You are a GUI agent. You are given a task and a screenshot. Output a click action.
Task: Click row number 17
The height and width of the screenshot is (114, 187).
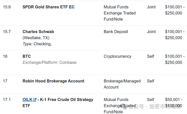[5, 81]
